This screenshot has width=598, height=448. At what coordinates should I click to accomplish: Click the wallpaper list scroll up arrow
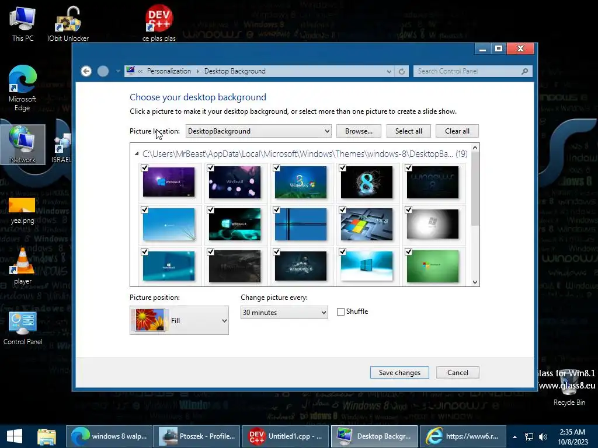475,148
